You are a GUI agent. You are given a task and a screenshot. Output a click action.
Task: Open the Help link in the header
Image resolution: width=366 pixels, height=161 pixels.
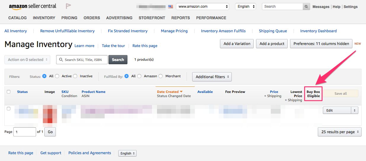pyautogui.click(x=336, y=7)
